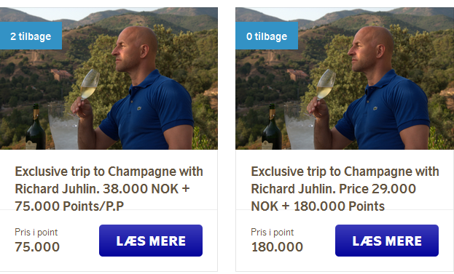
Task: Click the ice bucket in the '0 tilbage' photo
Action: [299, 127]
